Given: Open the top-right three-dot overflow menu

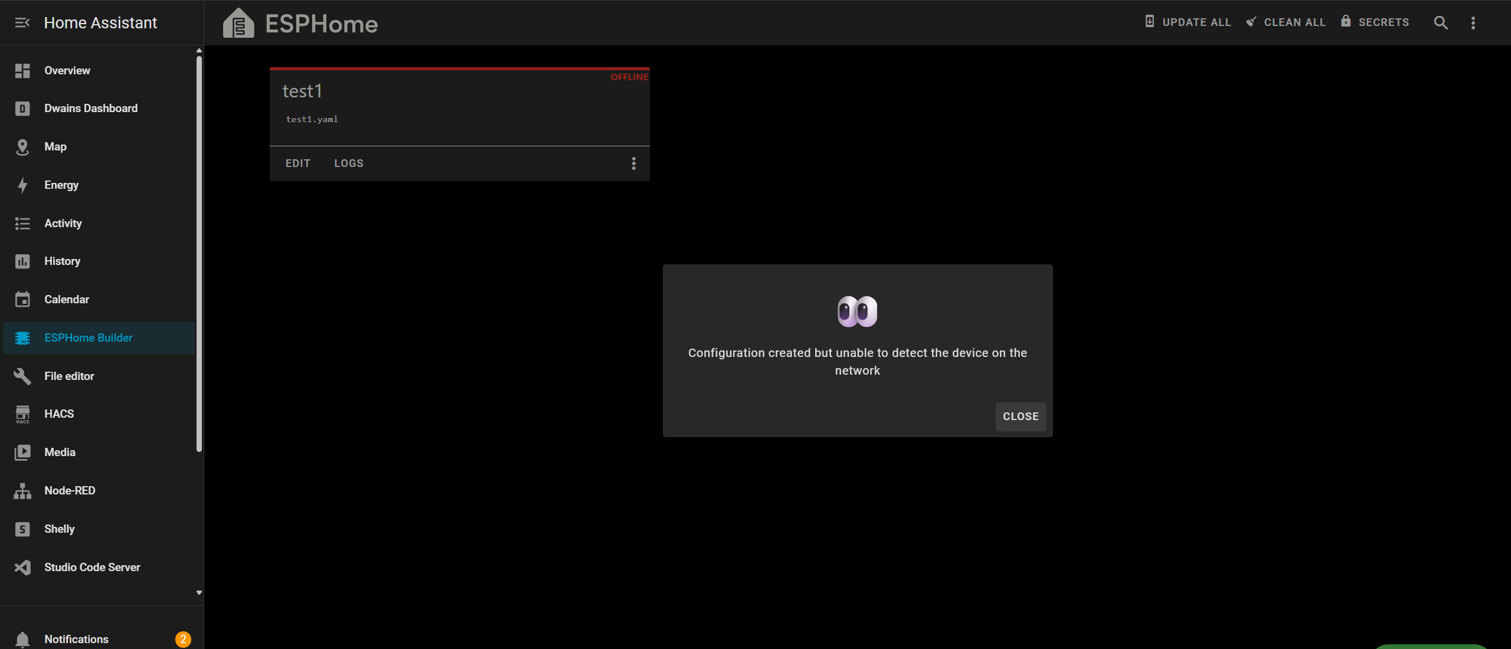Looking at the screenshot, I should coord(1473,22).
